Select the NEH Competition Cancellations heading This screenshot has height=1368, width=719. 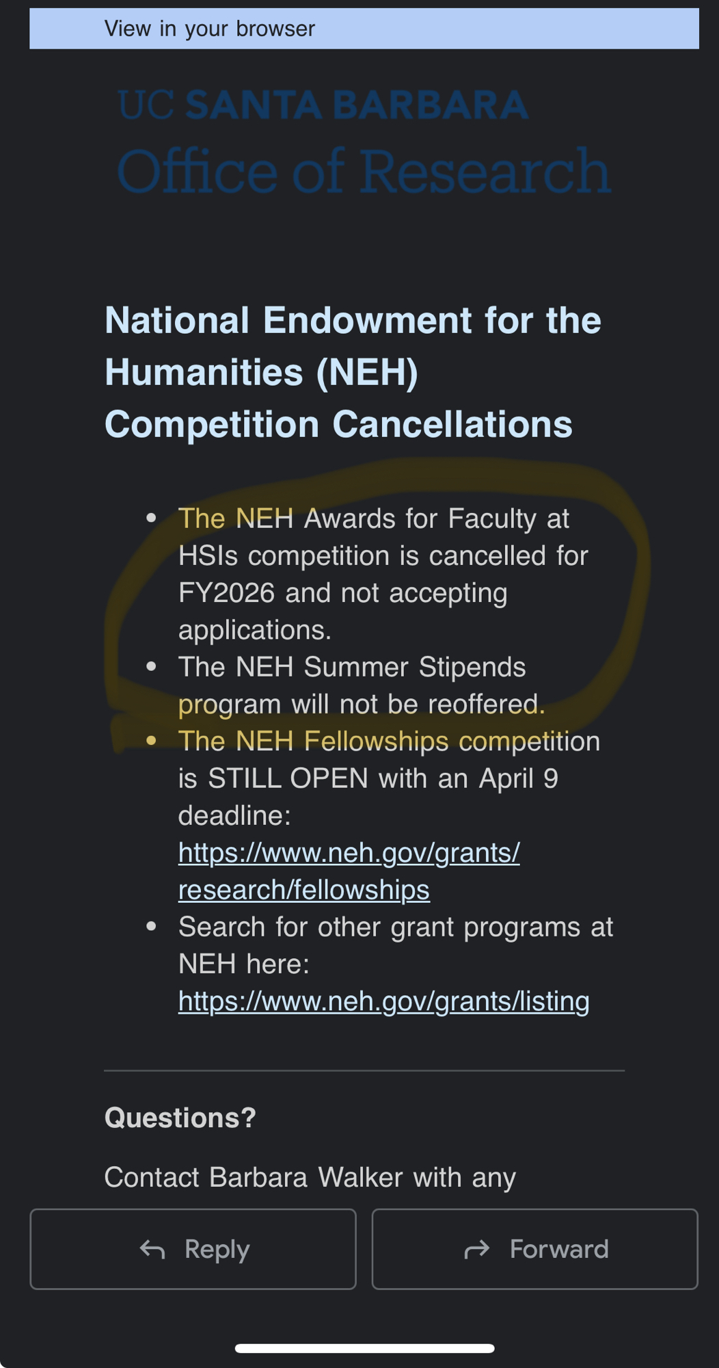(353, 372)
